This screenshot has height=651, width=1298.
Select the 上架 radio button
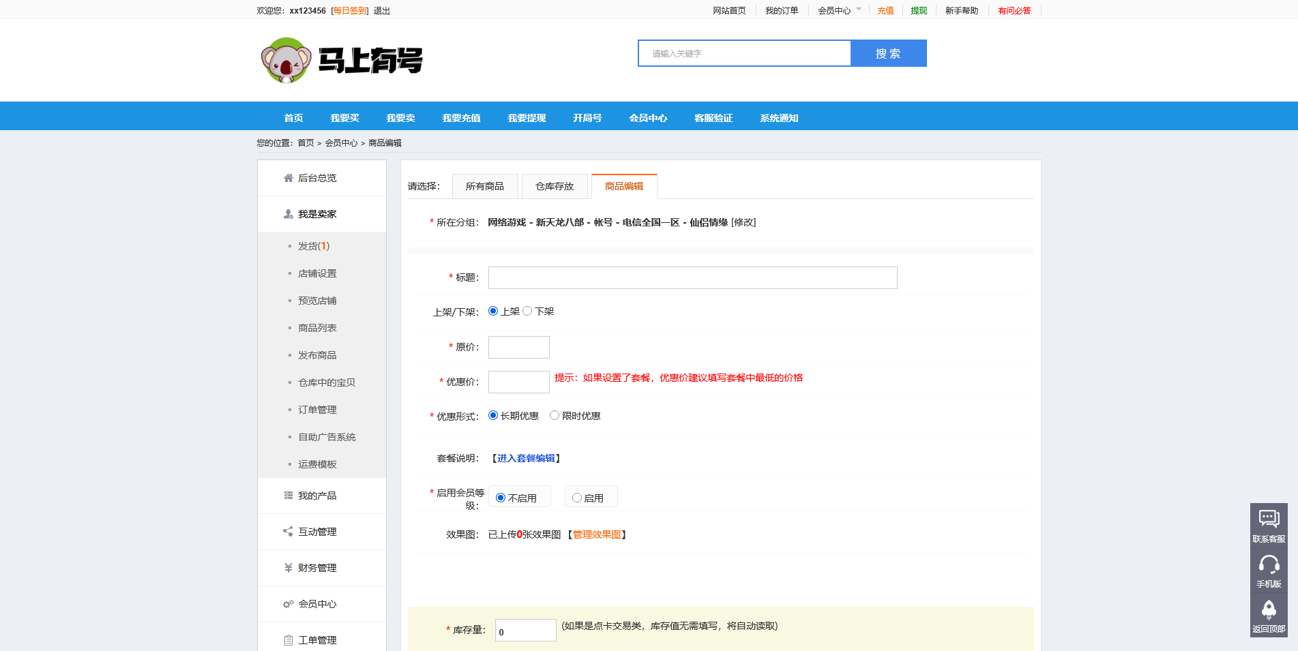click(x=493, y=311)
